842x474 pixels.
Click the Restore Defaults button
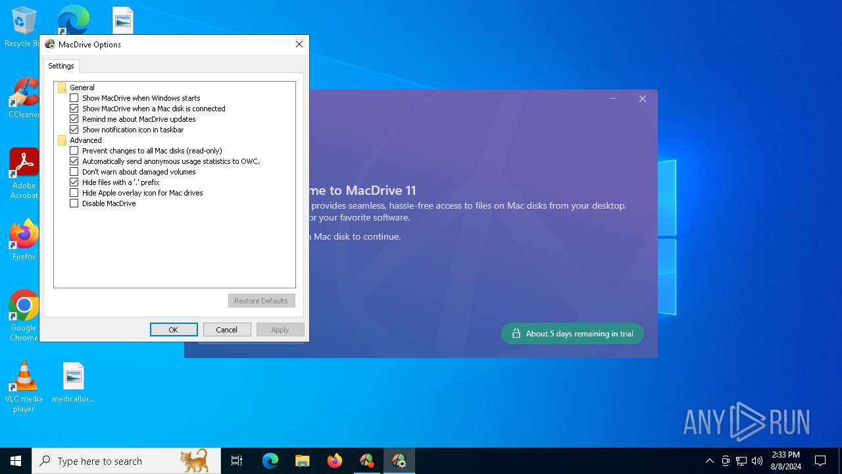[261, 301]
